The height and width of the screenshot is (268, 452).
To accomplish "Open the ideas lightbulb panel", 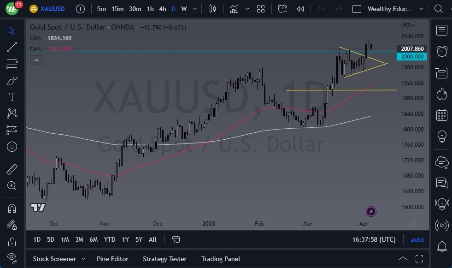I will tap(441, 136).
